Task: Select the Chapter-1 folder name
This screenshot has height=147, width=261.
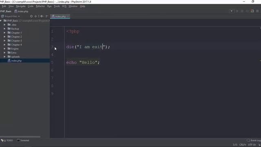Action: coord(16,33)
